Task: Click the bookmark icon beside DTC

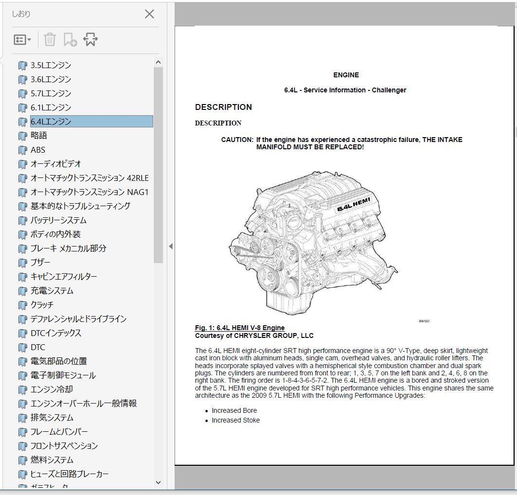Action: click(22, 348)
